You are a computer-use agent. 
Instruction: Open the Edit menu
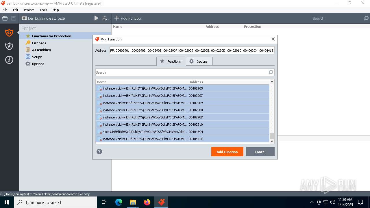[16, 10]
